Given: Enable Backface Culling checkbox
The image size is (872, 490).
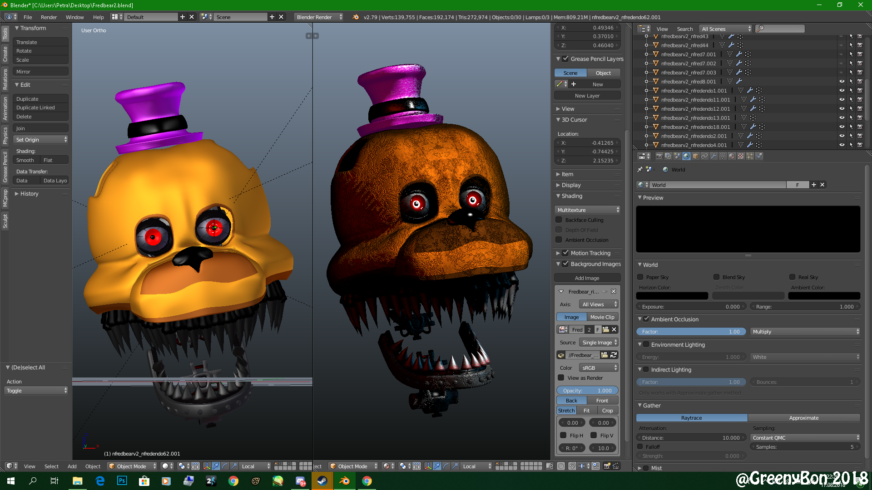Looking at the screenshot, I should coord(559,220).
